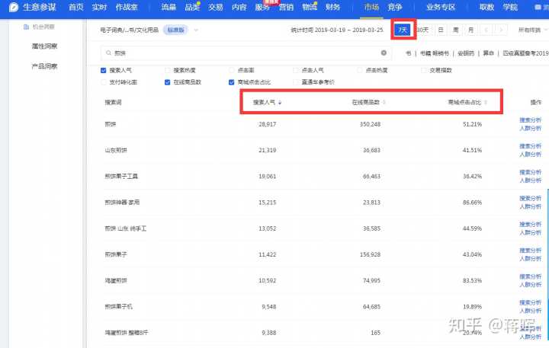Enable the 搜索热度 checkbox

(x=168, y=70)
